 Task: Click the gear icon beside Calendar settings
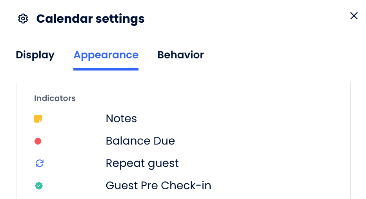tap(23, 19)
